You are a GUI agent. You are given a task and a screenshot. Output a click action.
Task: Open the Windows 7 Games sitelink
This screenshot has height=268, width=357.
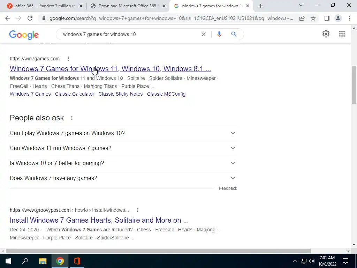[x=30, y=94]
